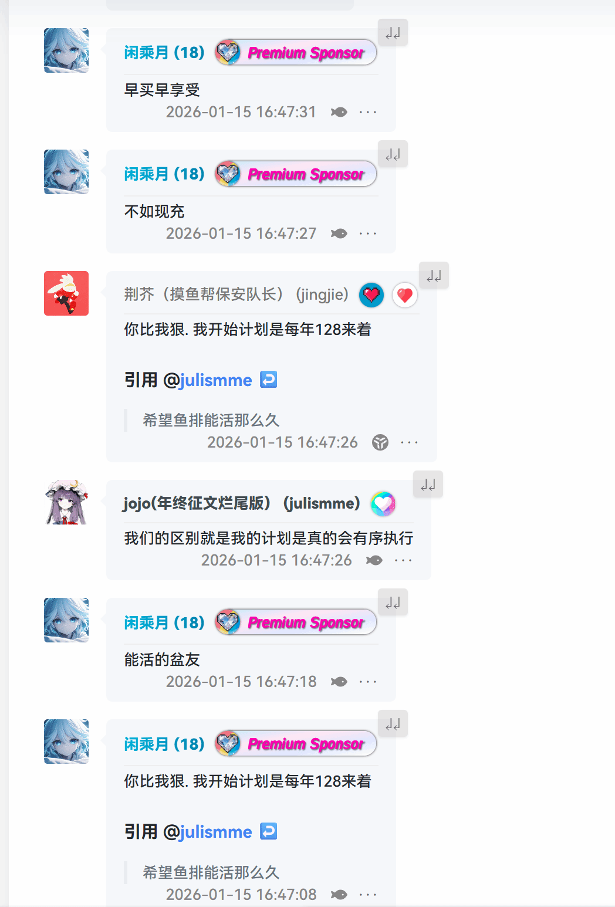This screenshot has width=615, height=907.
Task: Open jingjie's red rabbit avatar
Action: (66, 293)
